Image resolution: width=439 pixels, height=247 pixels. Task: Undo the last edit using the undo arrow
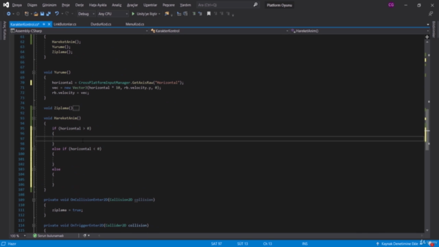(57, 14)
